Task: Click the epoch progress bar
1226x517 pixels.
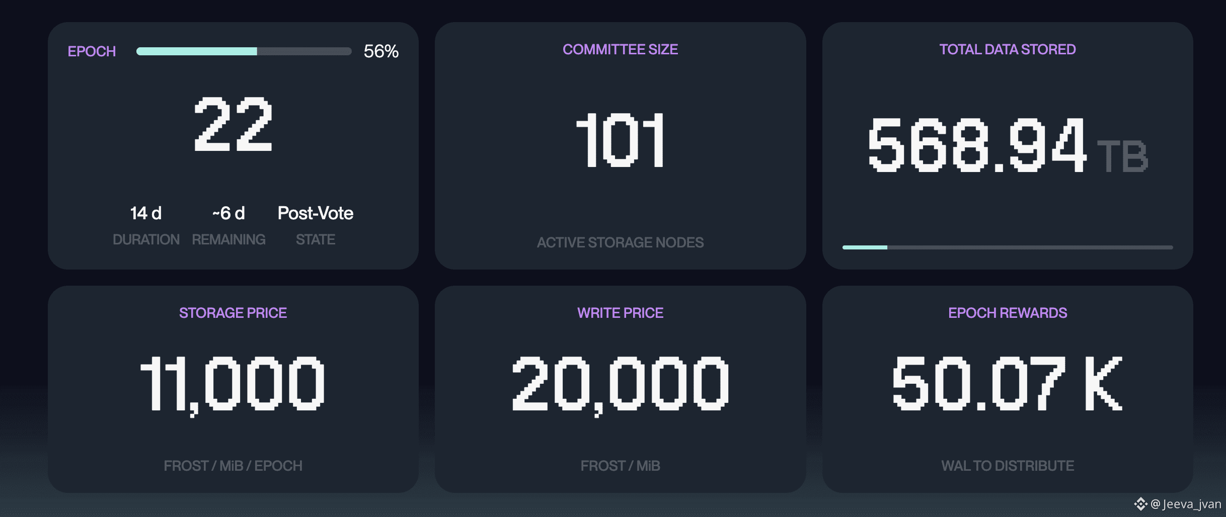Action: tap(244, 51)
